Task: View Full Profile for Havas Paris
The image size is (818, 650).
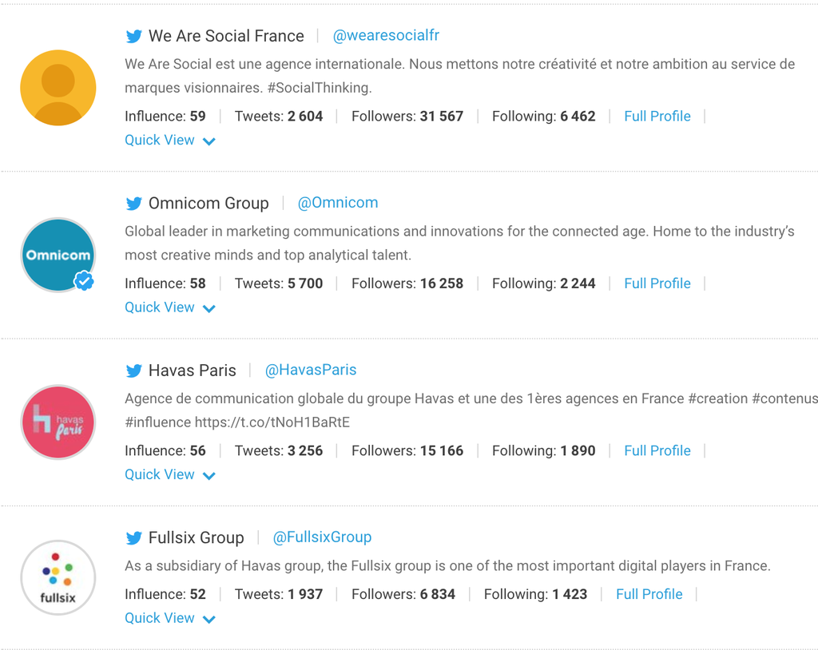Action: [657, 451]
